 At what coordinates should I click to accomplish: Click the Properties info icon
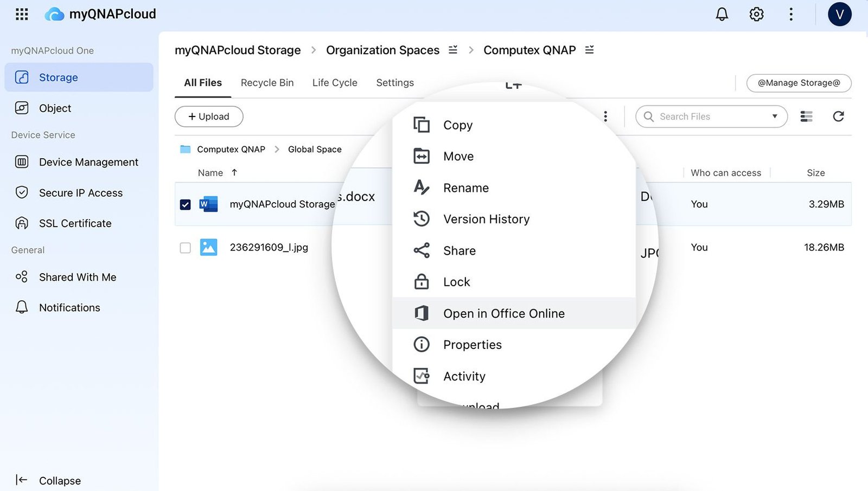tap(422, 344)
